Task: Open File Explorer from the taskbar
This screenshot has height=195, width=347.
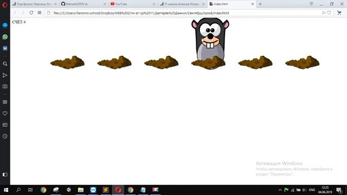Action: tap(81, 190)
